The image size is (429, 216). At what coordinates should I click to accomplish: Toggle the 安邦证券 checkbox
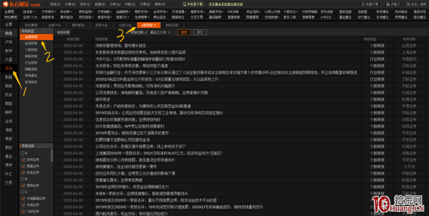pyautogui.click(x=23, y=160)
